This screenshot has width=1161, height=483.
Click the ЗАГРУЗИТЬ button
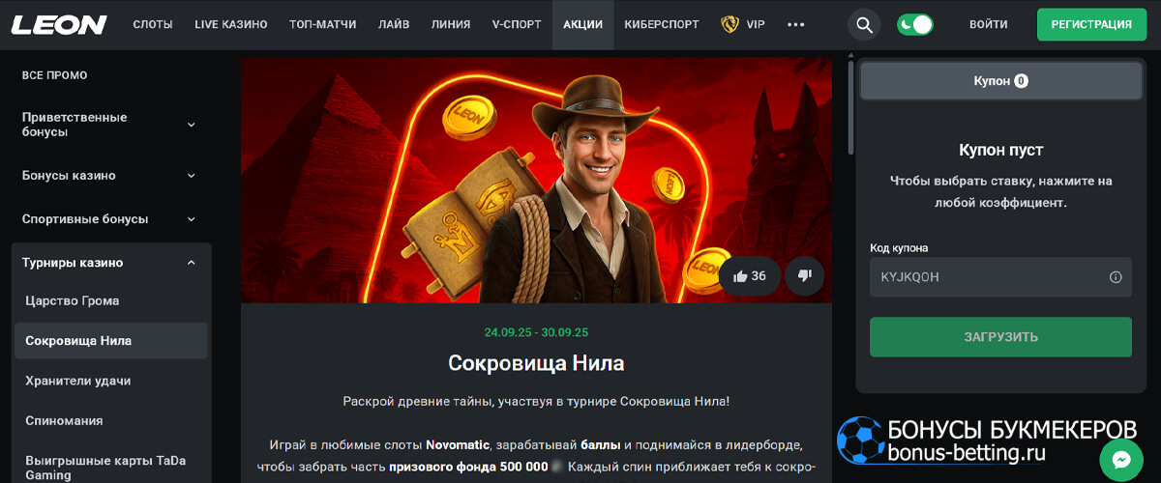point(1000,337)
